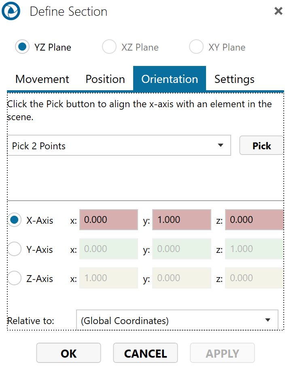Confirm with the OK button
Image resolution: width=289 pixels, height=371 pixels.
(x=68, y=353)
